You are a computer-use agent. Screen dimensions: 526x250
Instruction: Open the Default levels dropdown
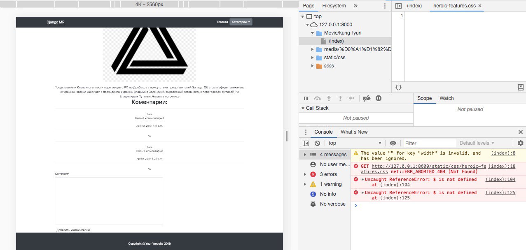477,143
